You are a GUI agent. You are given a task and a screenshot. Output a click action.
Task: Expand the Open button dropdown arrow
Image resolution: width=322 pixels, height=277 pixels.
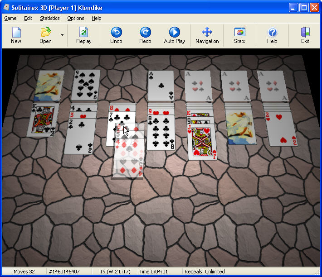(62, 35)
